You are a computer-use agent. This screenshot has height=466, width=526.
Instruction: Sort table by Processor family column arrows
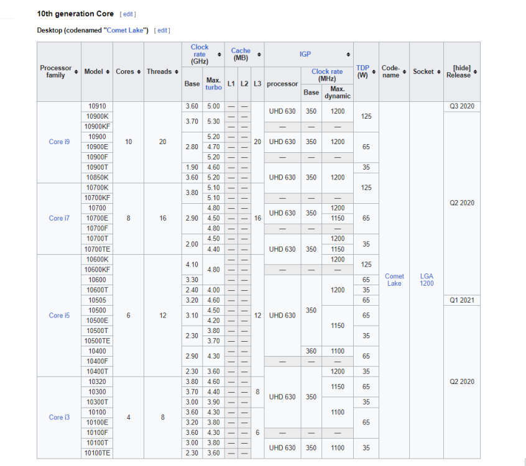[77, 71]
